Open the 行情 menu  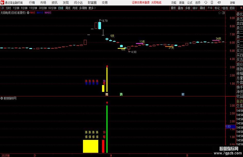click(32, 3)
